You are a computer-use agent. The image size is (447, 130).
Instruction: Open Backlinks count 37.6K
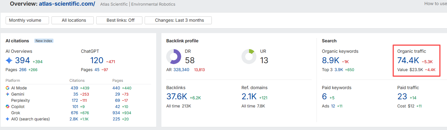(x=177, y=97)
